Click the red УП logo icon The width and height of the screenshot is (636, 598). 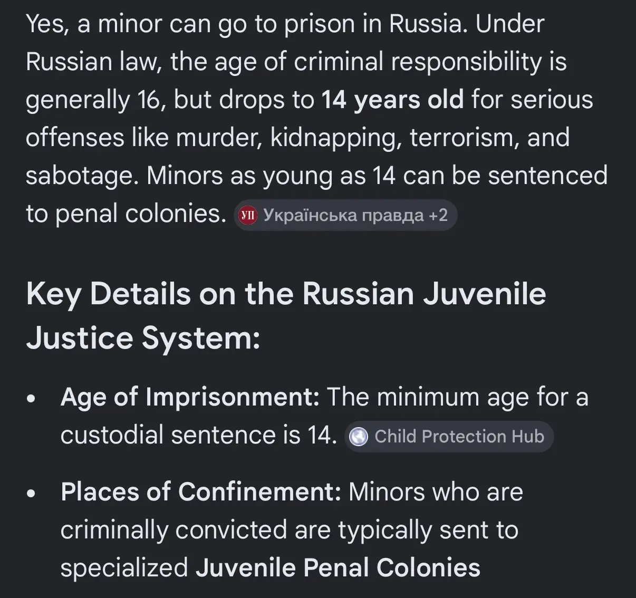248,215
